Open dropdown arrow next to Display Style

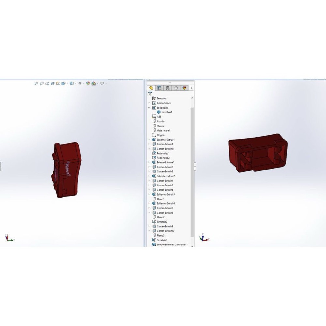(x=76, y=83)
